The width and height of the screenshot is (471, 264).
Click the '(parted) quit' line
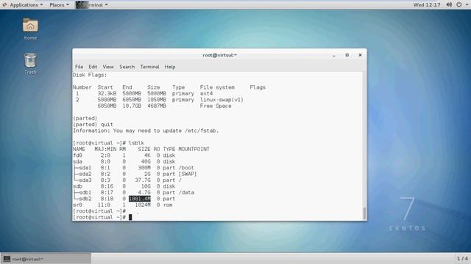pos(93,125)
